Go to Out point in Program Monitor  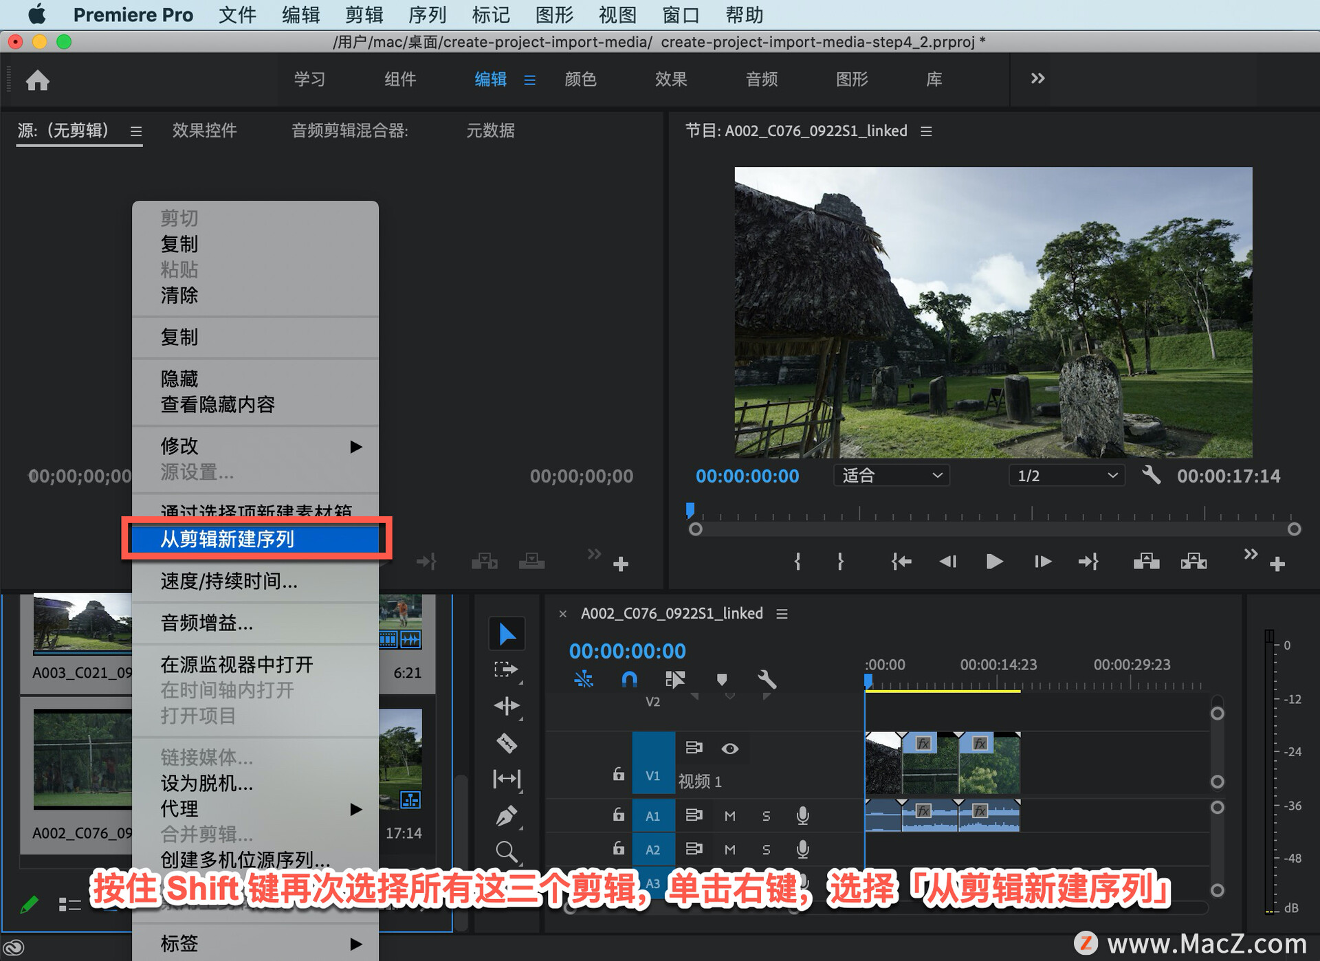click(x=1088, y=562)
